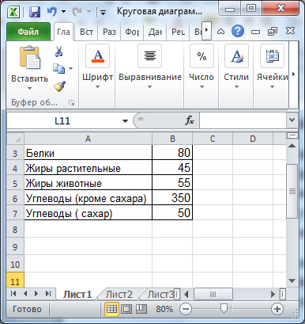Select cell Углеводы (кроме сахара)
The image size is (305, 324).
coord(88,198)
